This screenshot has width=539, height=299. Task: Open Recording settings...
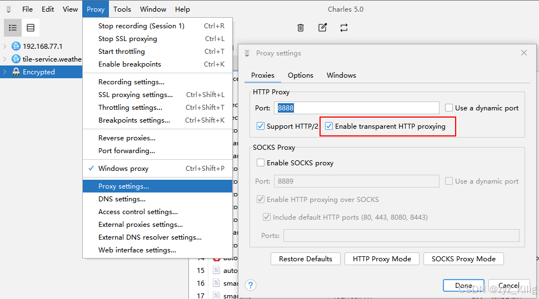point(157,82)
